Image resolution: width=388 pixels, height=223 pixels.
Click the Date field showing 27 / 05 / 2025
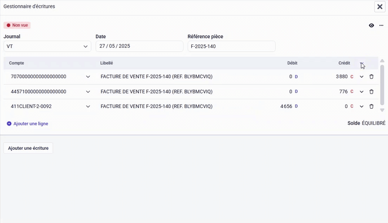coord(139,46)
